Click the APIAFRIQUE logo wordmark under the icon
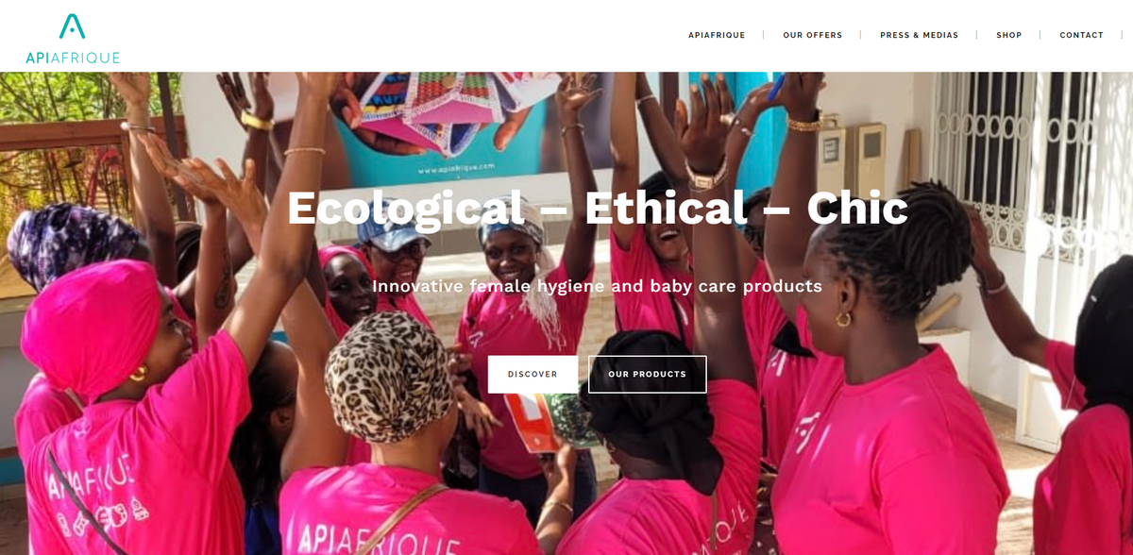Viewport: 1133px width, 555px height. [73, 58]
